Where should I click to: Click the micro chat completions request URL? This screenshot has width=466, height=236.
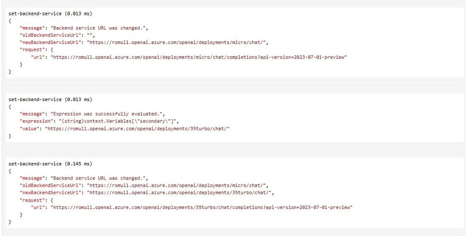pos(199,57)
